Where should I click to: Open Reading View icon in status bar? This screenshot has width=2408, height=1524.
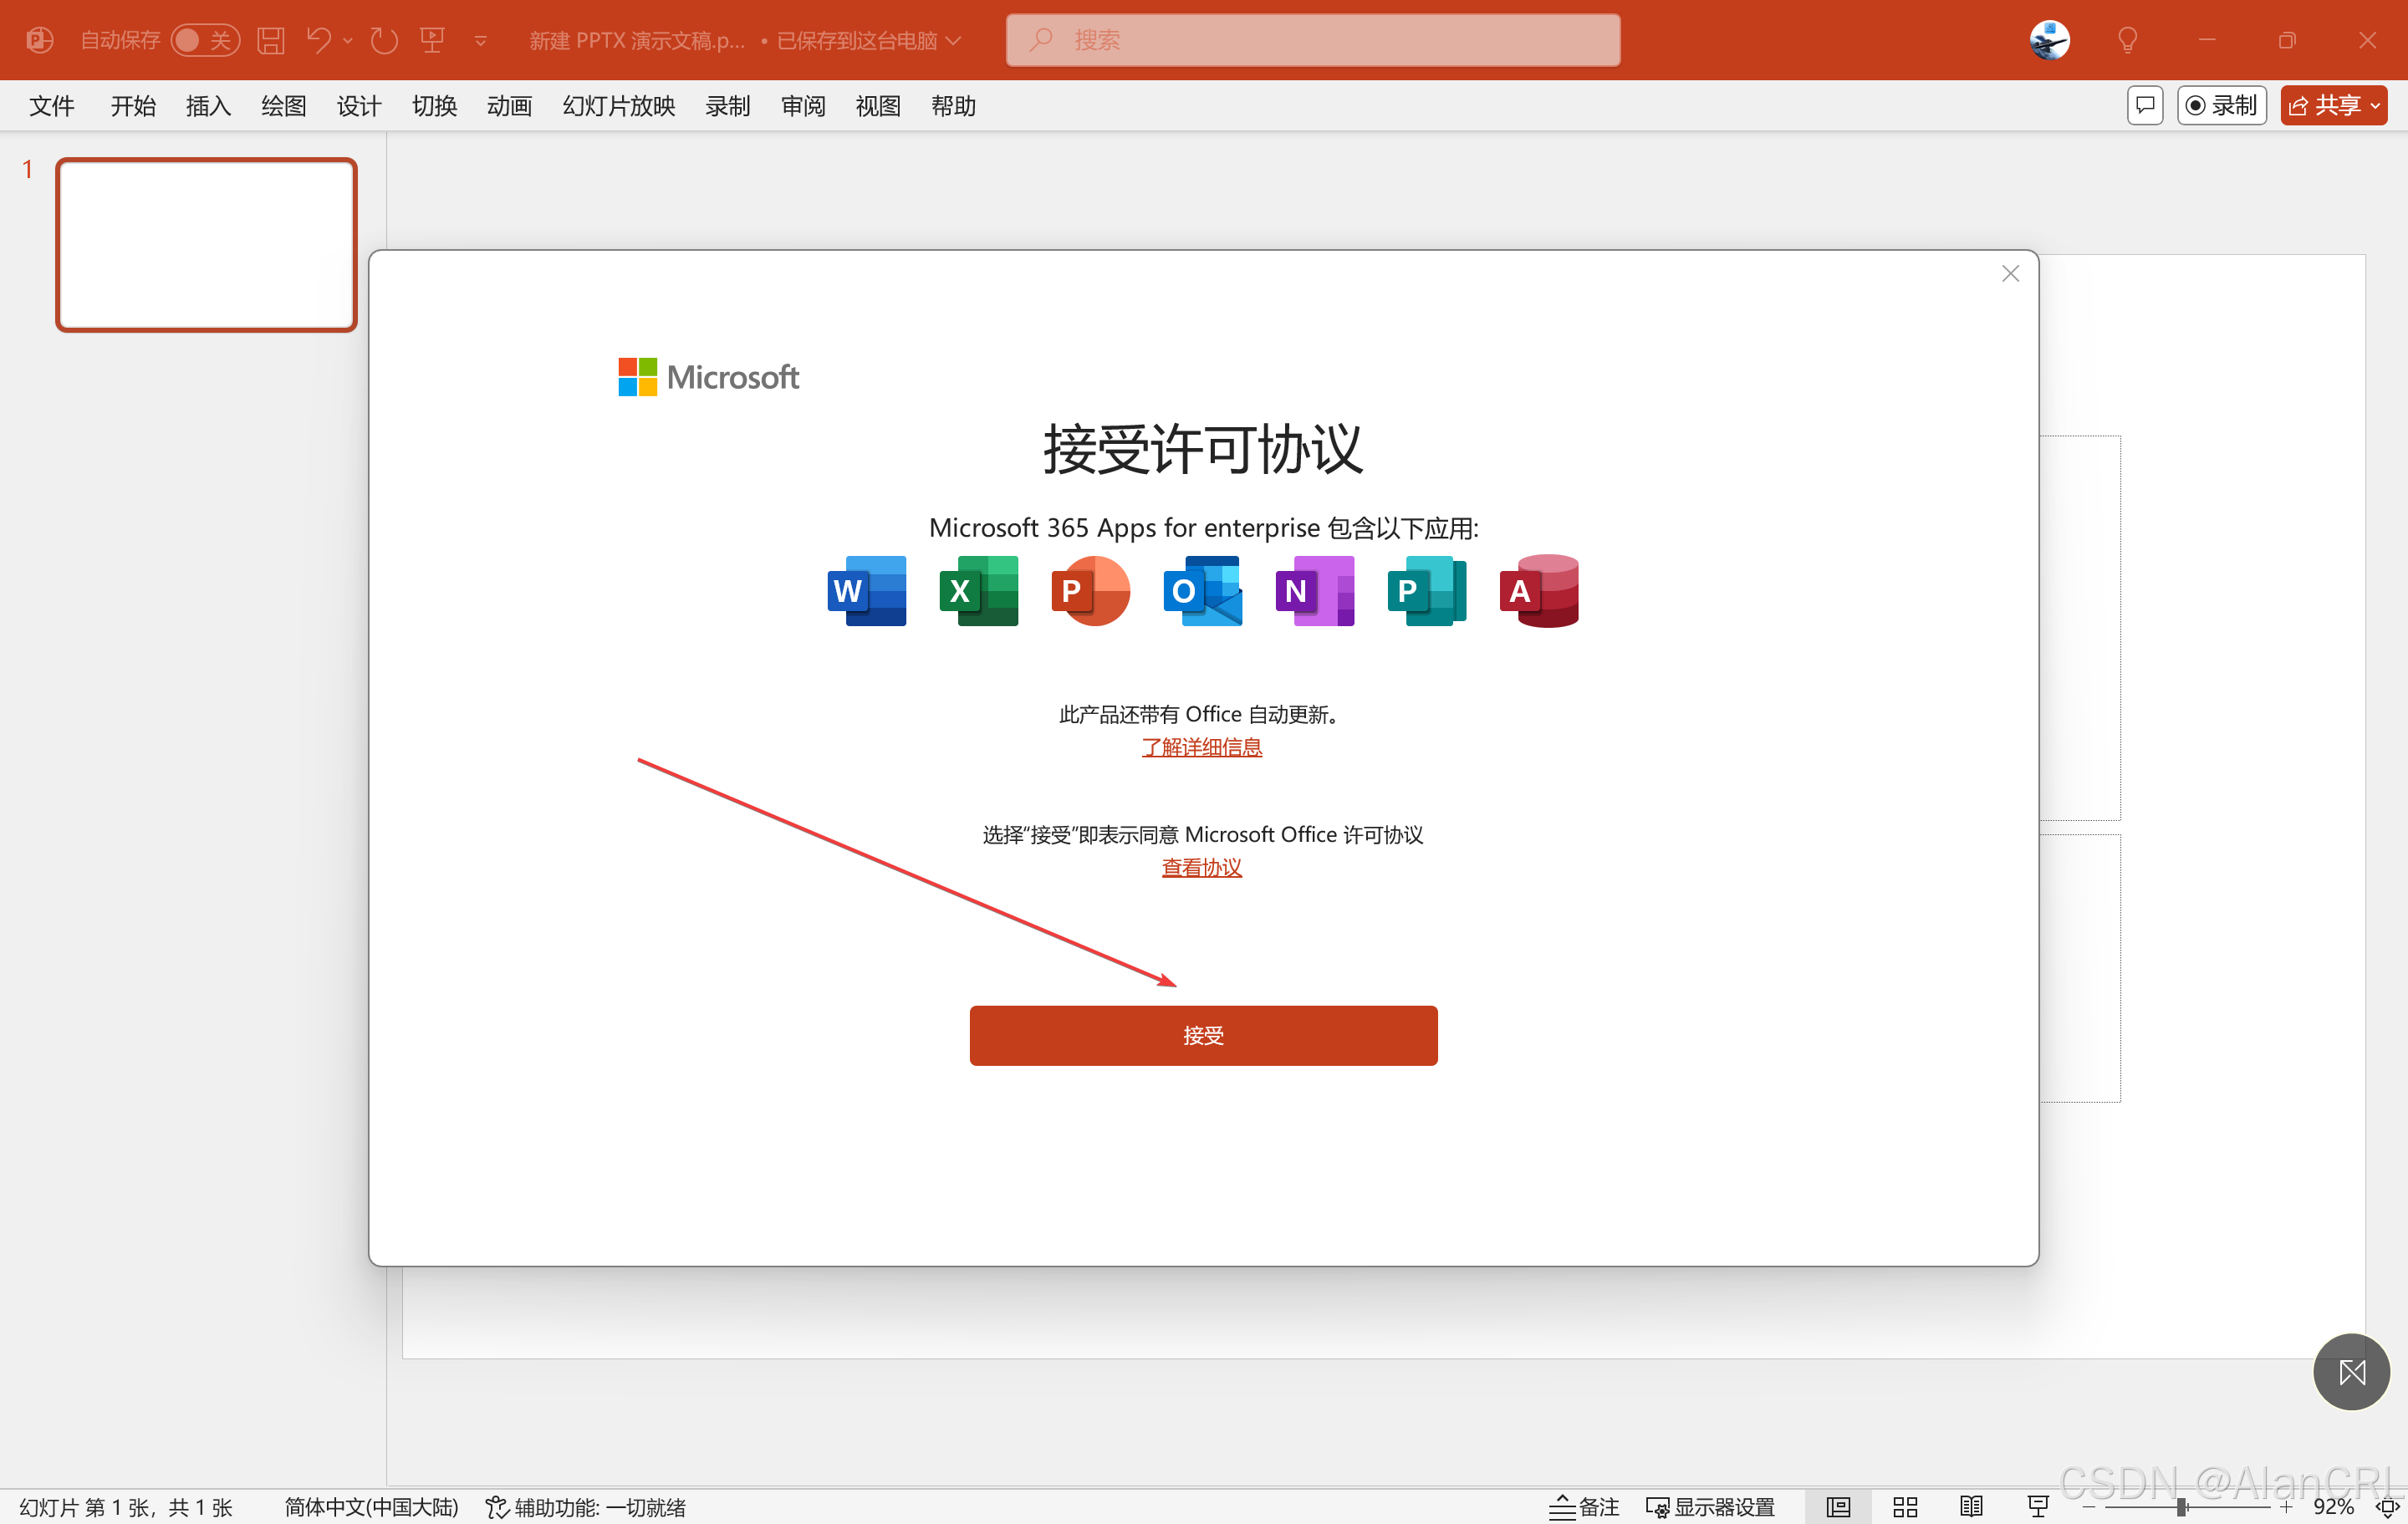click(1971, 1506)
